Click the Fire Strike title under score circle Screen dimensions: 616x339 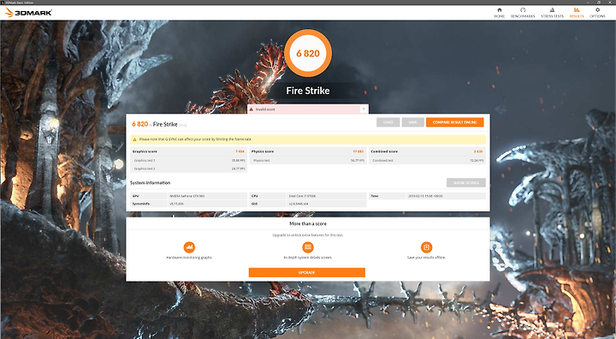[x=308, y=91]
